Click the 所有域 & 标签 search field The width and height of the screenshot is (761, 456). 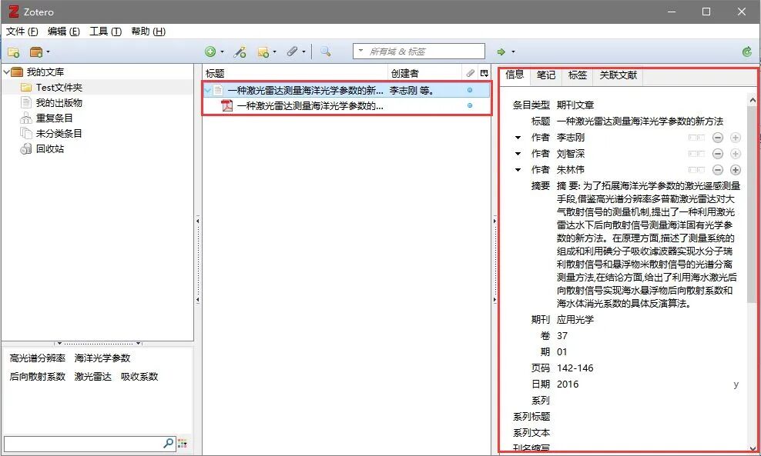pyautogui.click(x=419, y=52)
